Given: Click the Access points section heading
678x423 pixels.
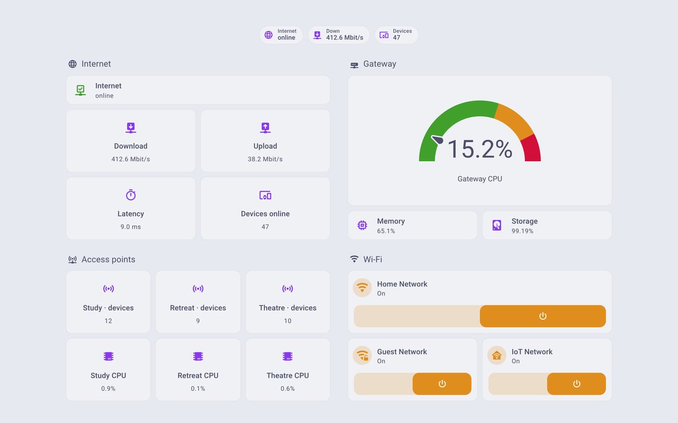Looking at the screenshot, I should (x=108, y=259).
